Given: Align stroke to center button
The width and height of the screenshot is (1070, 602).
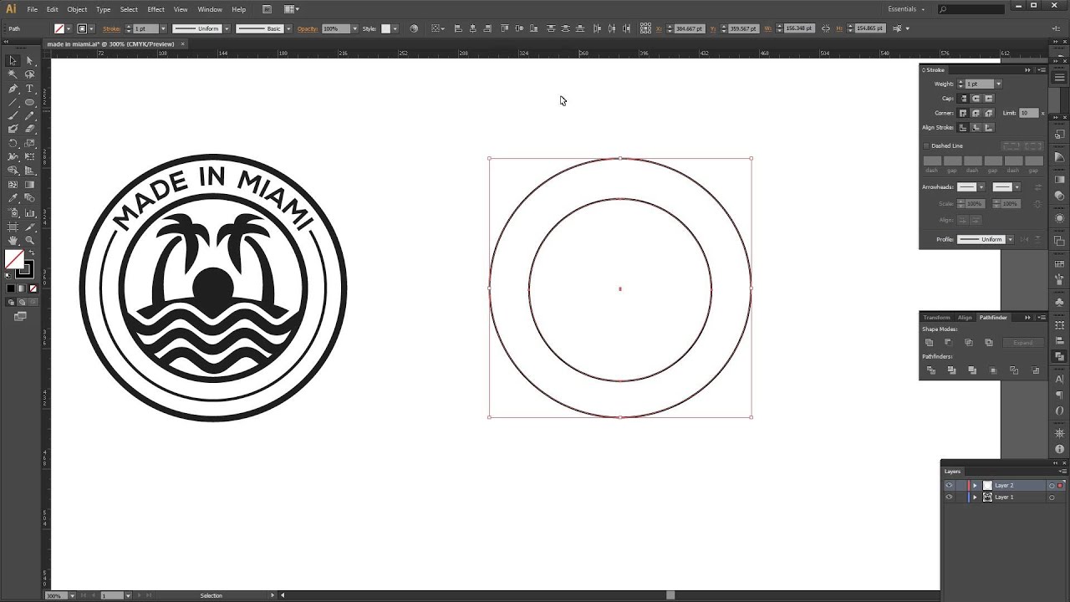Looking at the screenshot, I should (963, 128).
